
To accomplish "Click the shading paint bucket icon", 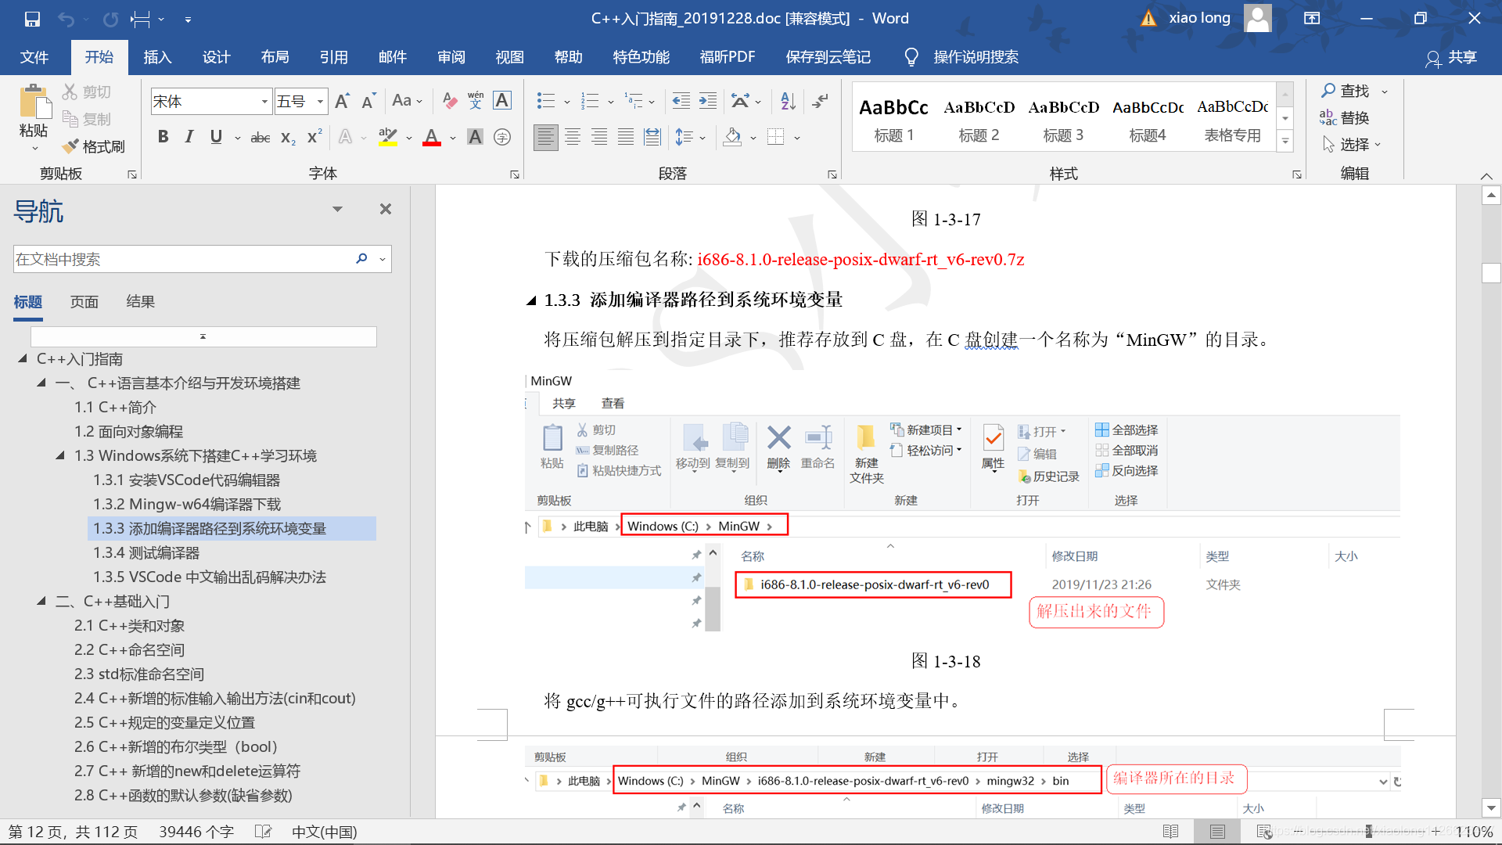I will tap(732, 138).
